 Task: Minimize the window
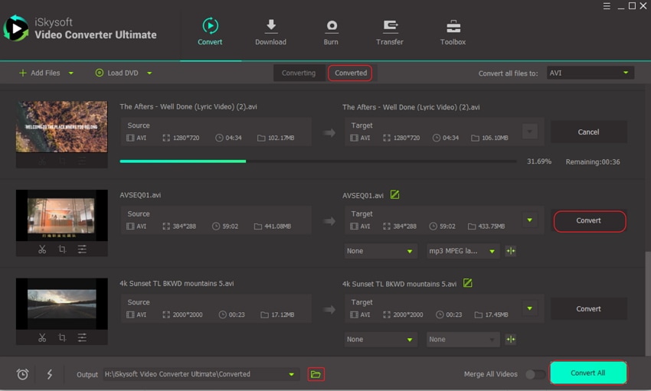pyautogui.click(x=620, y=7)
